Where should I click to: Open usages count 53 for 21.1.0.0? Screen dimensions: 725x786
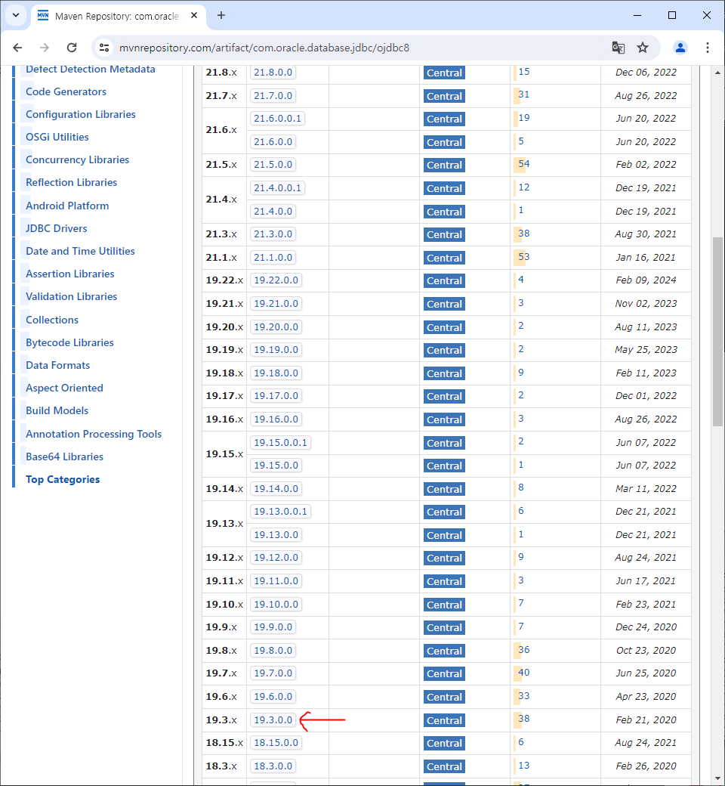coord(523,257)
